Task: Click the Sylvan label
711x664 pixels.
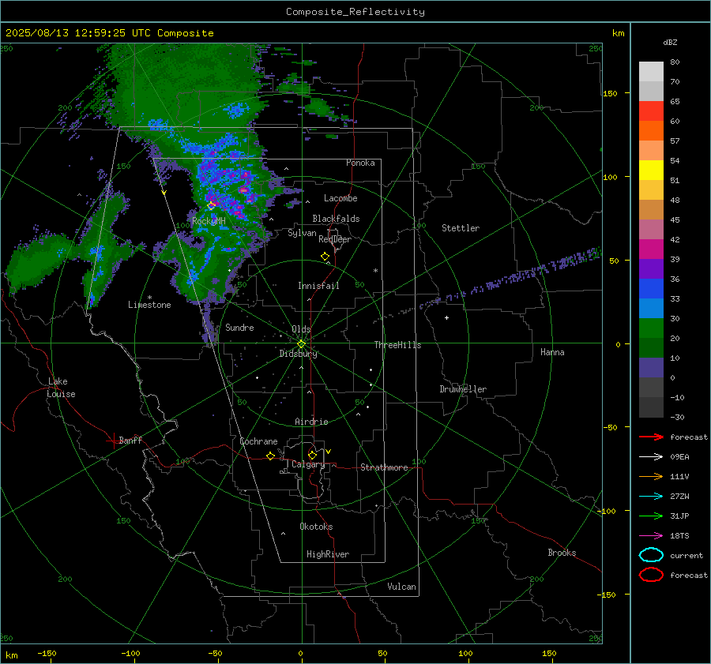Action: pyautogui.click(x=302, y=233)
